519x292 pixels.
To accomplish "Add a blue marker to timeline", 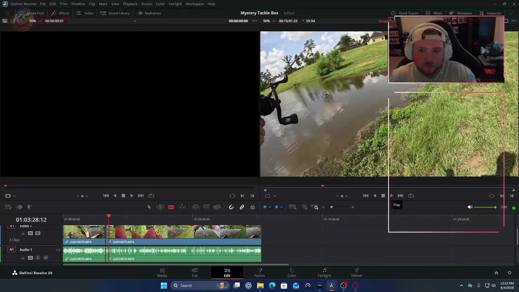I will click(277, 207).
